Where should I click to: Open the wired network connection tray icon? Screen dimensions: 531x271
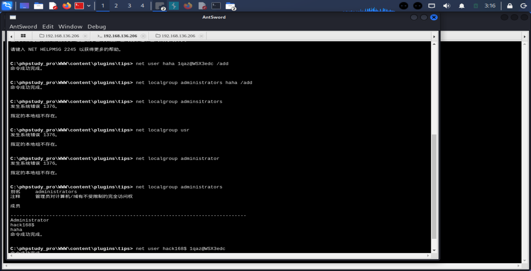(x=431, y=6)
